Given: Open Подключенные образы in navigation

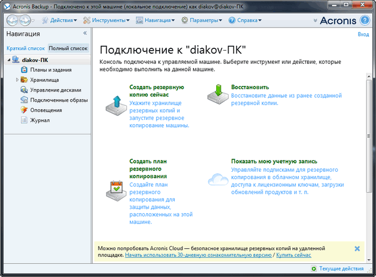Looking at the screenshot, I should point(59,100).
